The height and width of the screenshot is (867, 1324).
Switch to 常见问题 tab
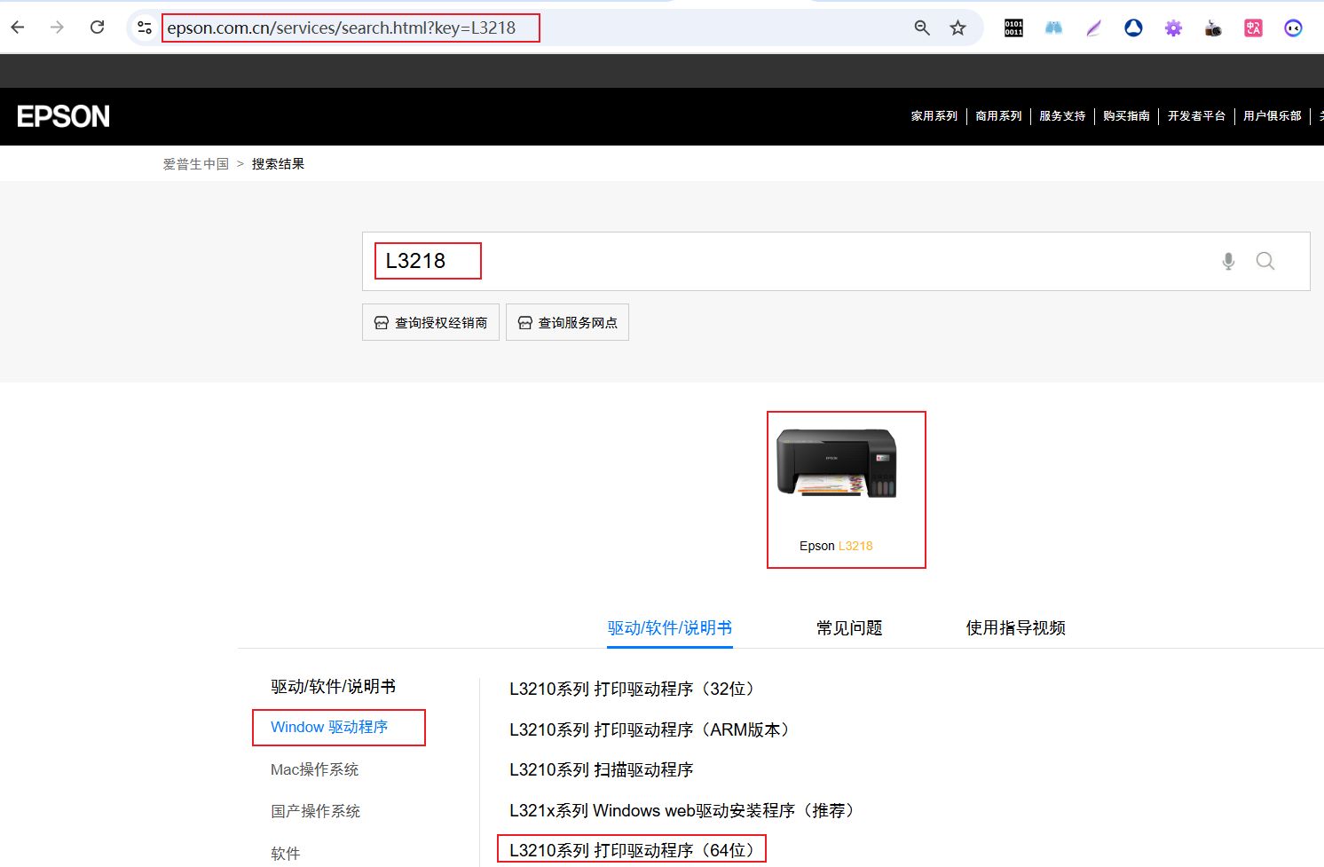point(849,627)
